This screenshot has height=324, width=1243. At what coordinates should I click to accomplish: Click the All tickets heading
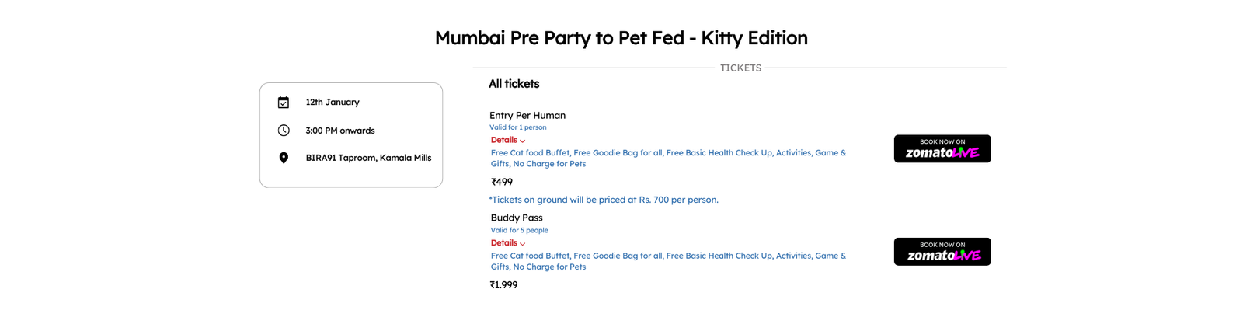pos(514,84)
